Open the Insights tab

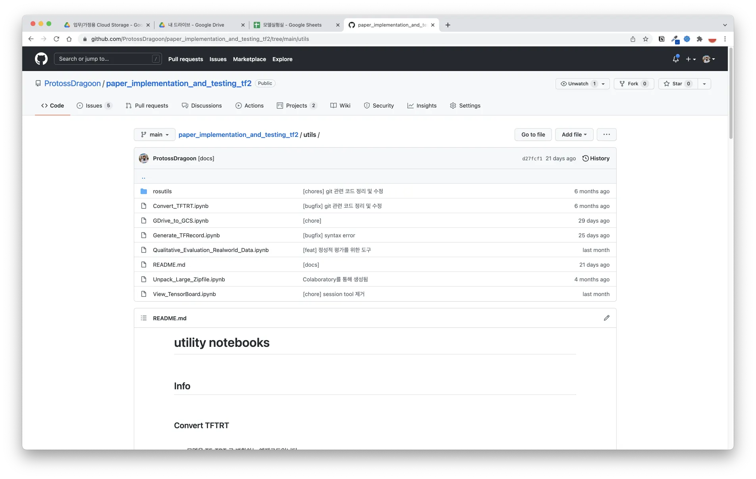point(422,106)
